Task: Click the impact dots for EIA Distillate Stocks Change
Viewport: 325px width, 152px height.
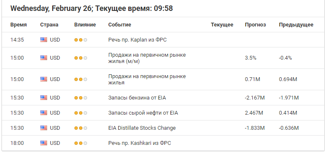Action: coord(81,128)
